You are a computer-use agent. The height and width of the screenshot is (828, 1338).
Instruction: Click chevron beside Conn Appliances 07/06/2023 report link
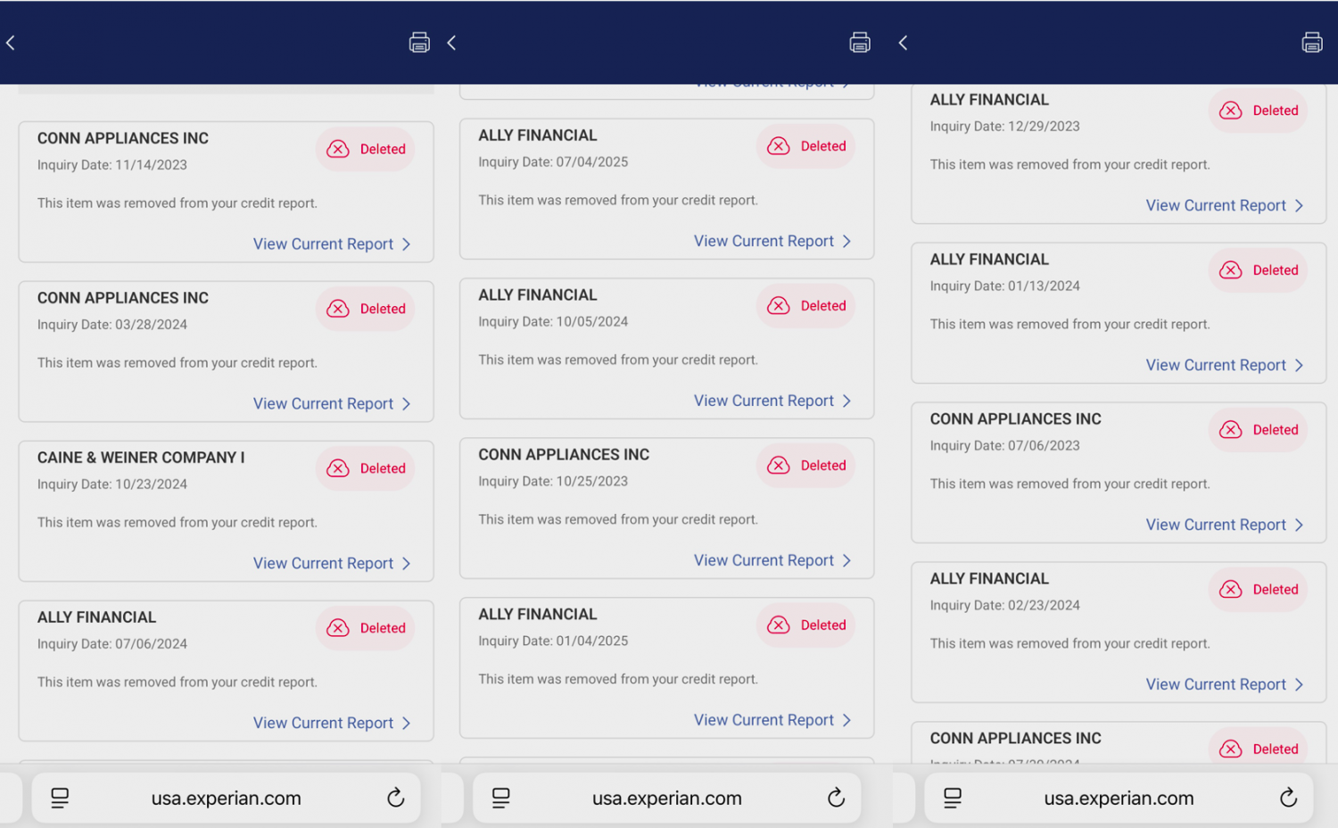pyautogui.click(x=1299, y=525)
